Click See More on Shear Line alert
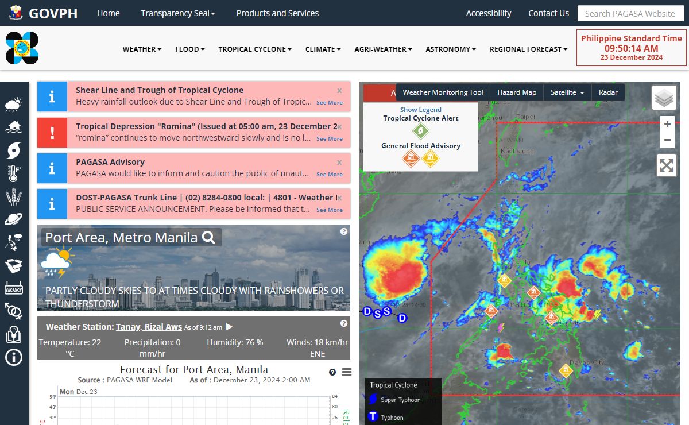689x425 pixels. pyautogui.click(x=330, y=103)
